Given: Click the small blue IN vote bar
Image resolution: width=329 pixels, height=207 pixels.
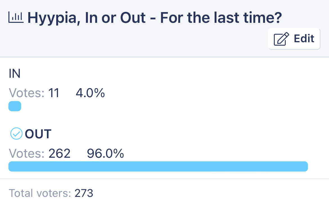Looking at the screenshot, I should 15,106.
